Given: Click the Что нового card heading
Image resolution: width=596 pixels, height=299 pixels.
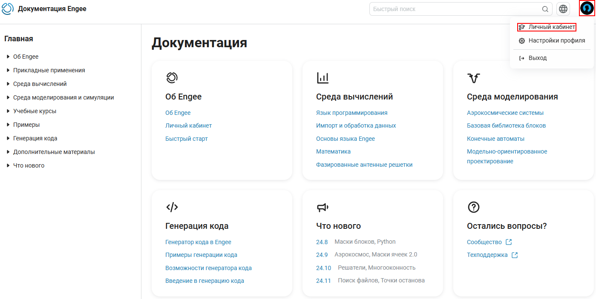Looking at the screenshot, I should pyautogui.click(x=338, y=226).
